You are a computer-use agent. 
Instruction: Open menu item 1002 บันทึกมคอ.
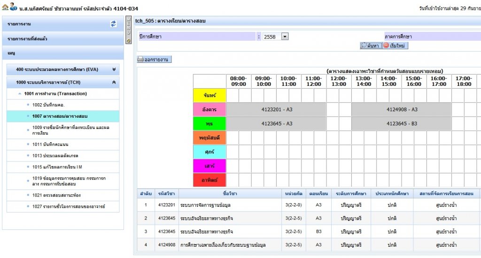click(x=48, y=105)
